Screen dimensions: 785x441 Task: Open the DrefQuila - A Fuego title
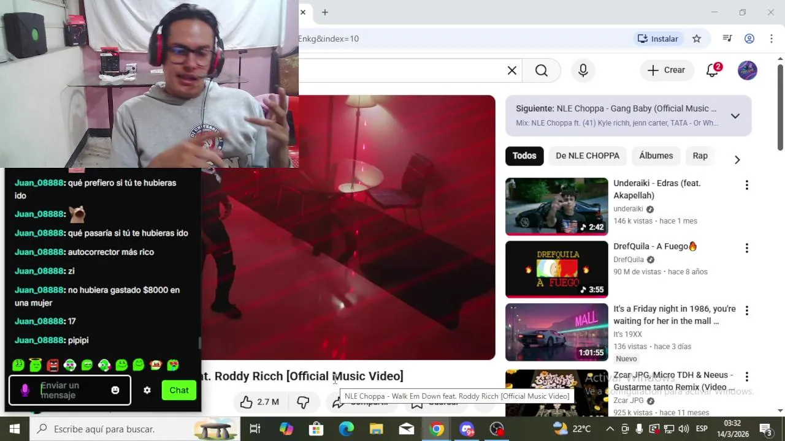656,246
